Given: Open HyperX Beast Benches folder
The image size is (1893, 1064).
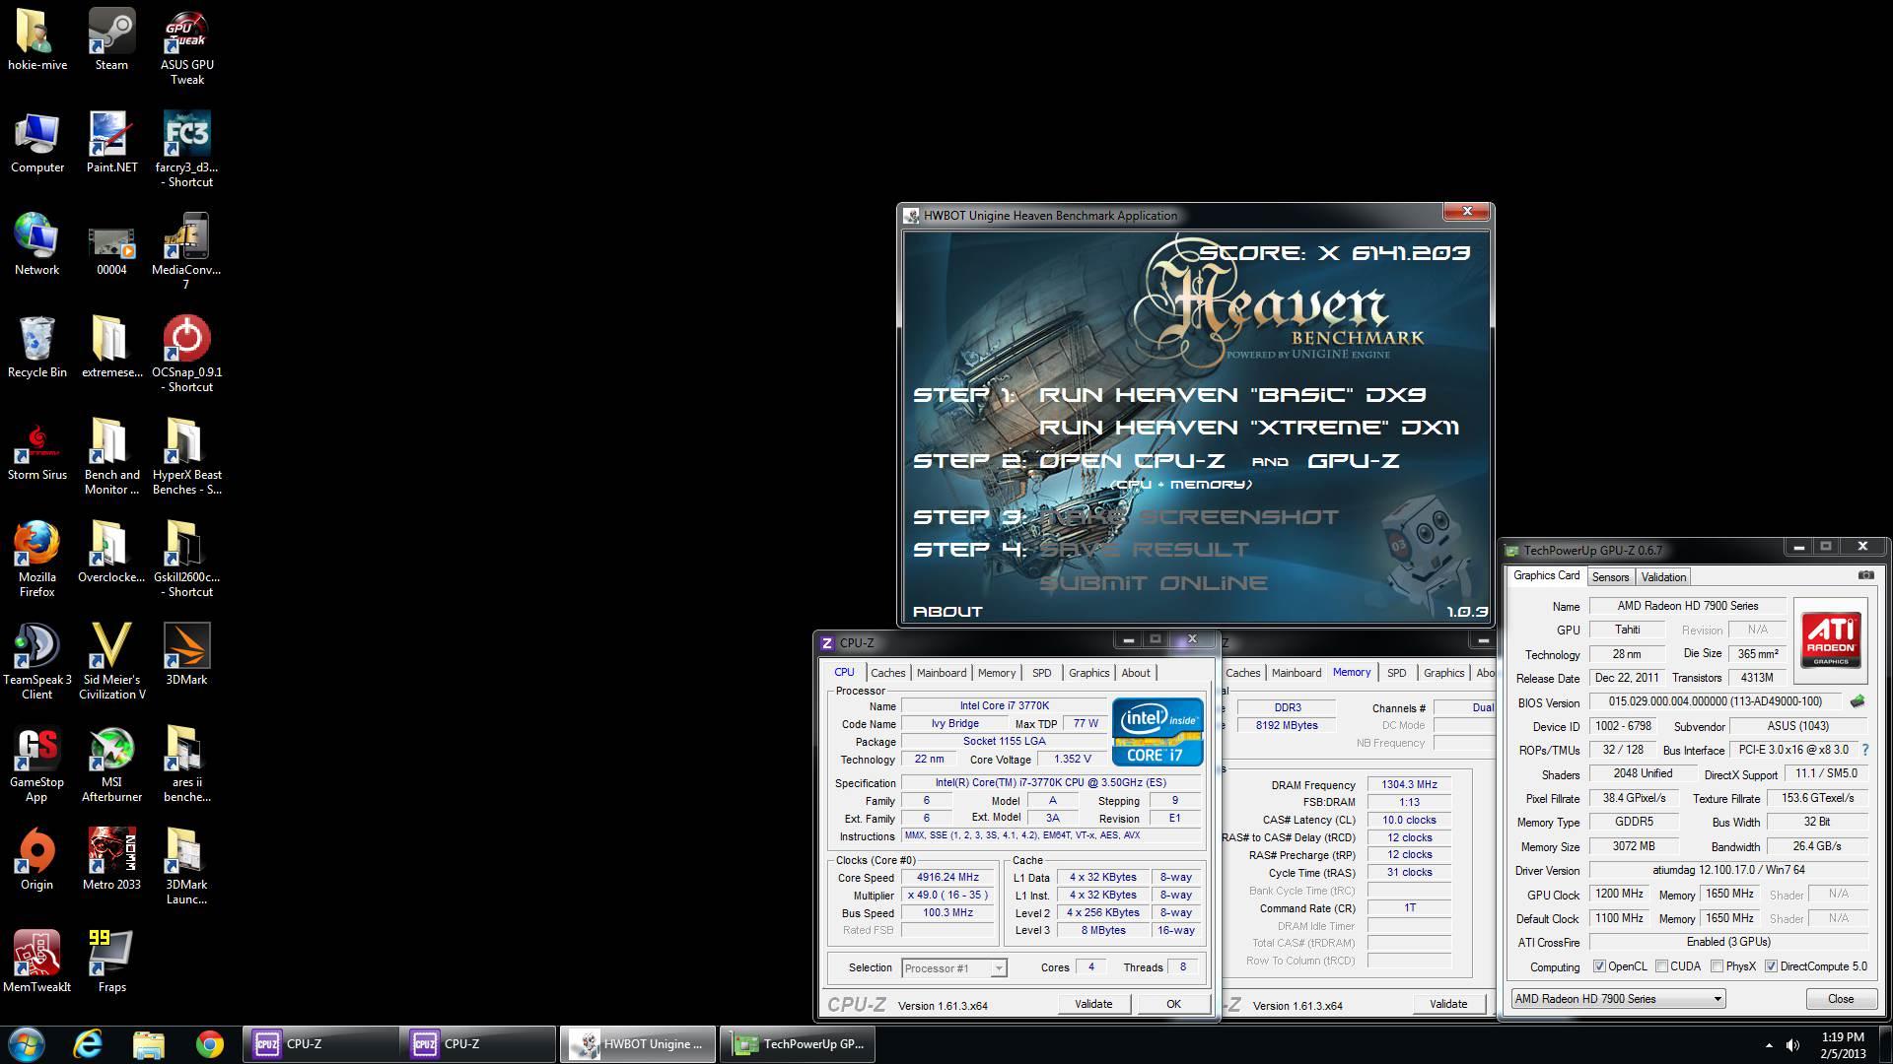Looking at the screenshot, I should (186, 456).
